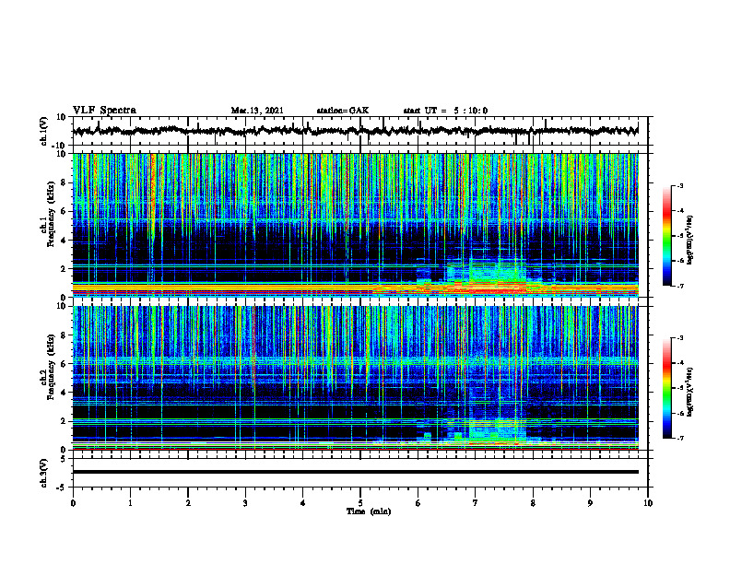Click the '6' tick on the time axis
The width and height of the screenshot is (730, 564).
pos(418,503)
